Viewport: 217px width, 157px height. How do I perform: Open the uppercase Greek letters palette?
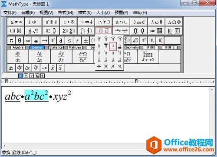[174, 22]
